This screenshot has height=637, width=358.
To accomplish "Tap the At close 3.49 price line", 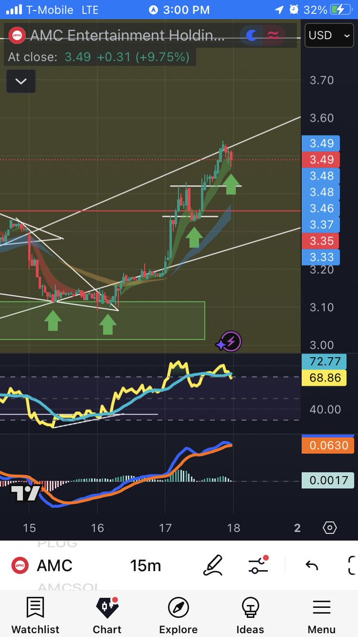I will coord(99,57).
